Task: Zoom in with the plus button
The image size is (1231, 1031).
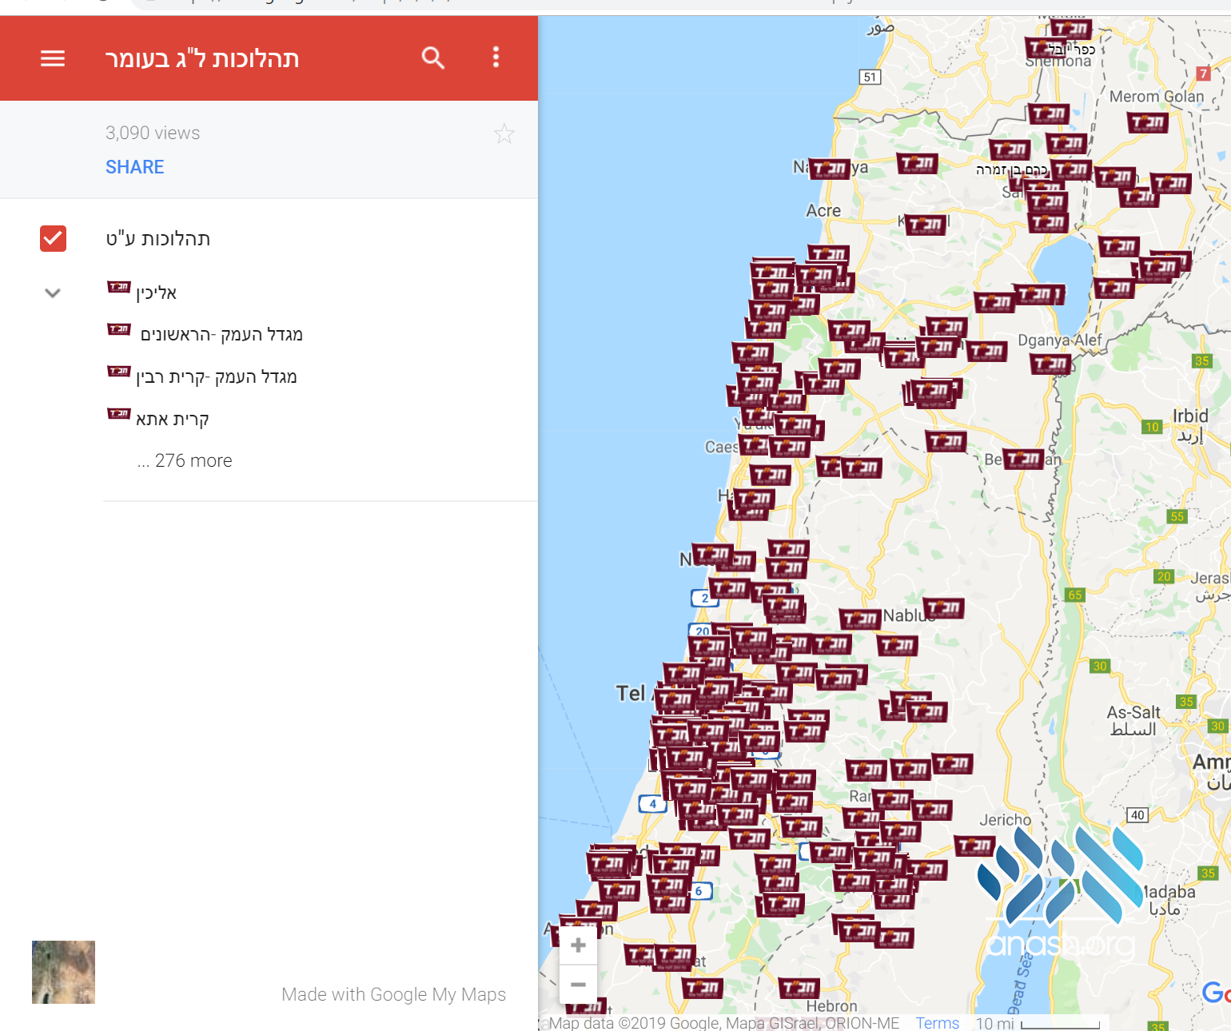Action: (578, 945)
